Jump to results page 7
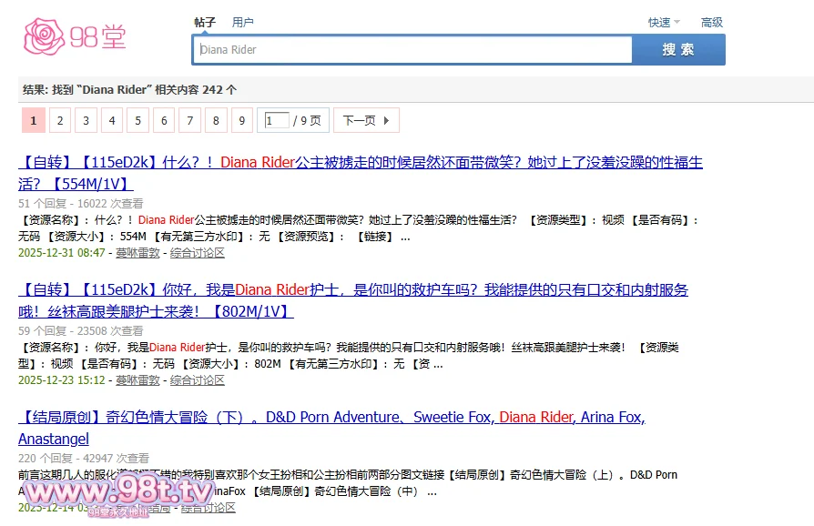This screenshot has width=814, height=526. click(189, 121)
